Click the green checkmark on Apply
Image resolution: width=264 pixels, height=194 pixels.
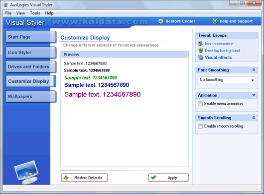tap(153, 177)
